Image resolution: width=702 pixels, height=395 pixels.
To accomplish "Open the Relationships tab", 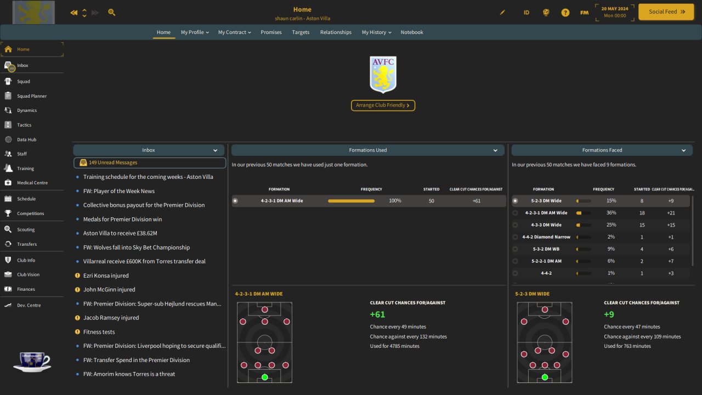I will click(336, 32).
